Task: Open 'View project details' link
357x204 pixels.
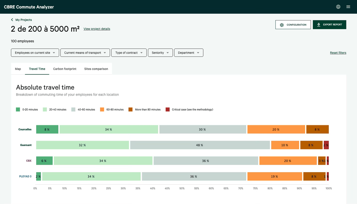Action: coord(97,29)
